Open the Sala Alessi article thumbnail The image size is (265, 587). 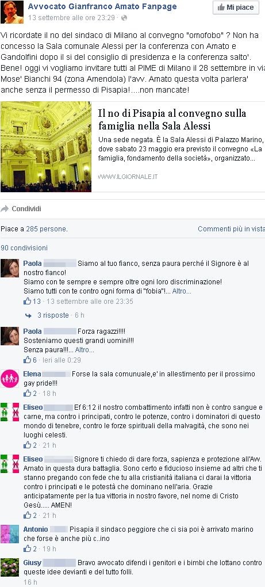(x=46, y=147)
